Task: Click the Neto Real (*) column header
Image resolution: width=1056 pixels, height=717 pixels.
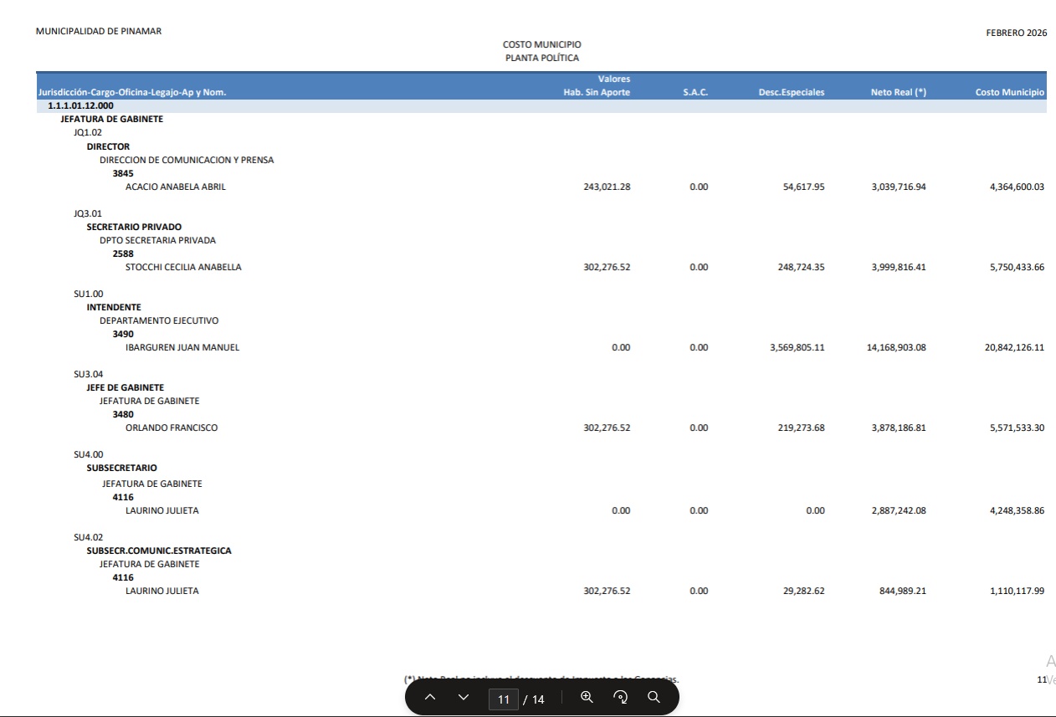Action: (x=898, y=93)
